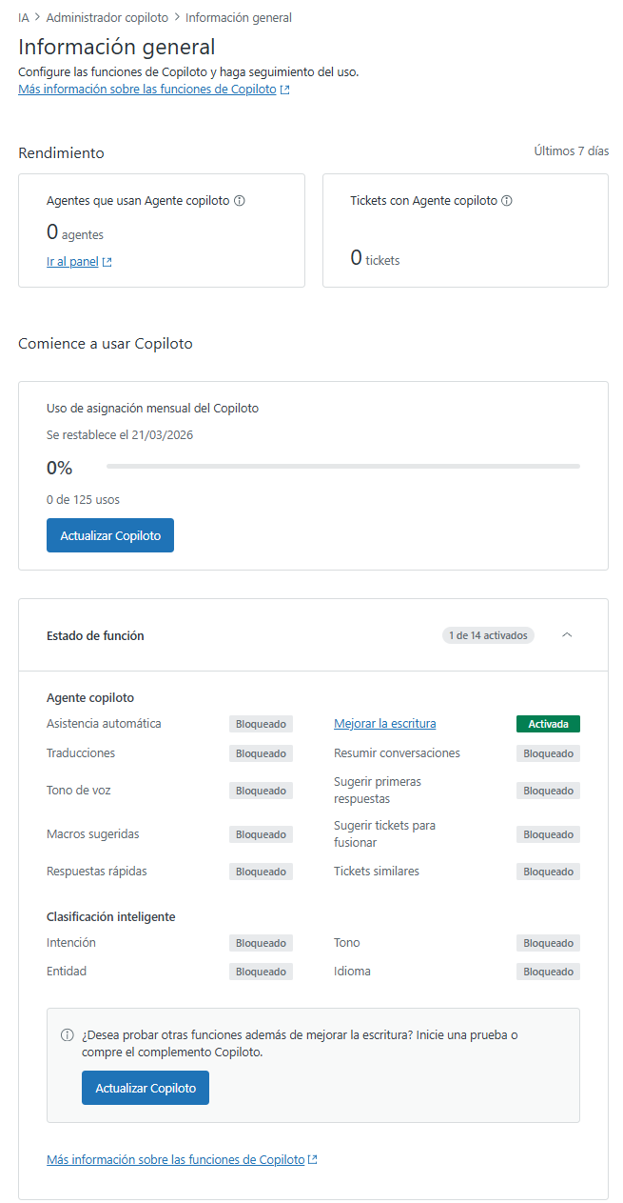
Task: Go to IA breadcrumb
Action: 24,17
